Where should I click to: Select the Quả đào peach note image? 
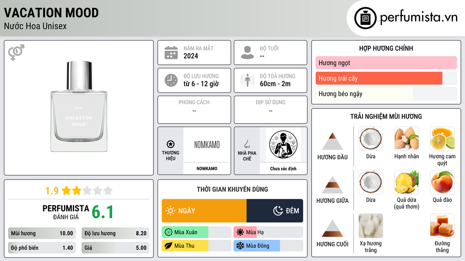[442, 182]
